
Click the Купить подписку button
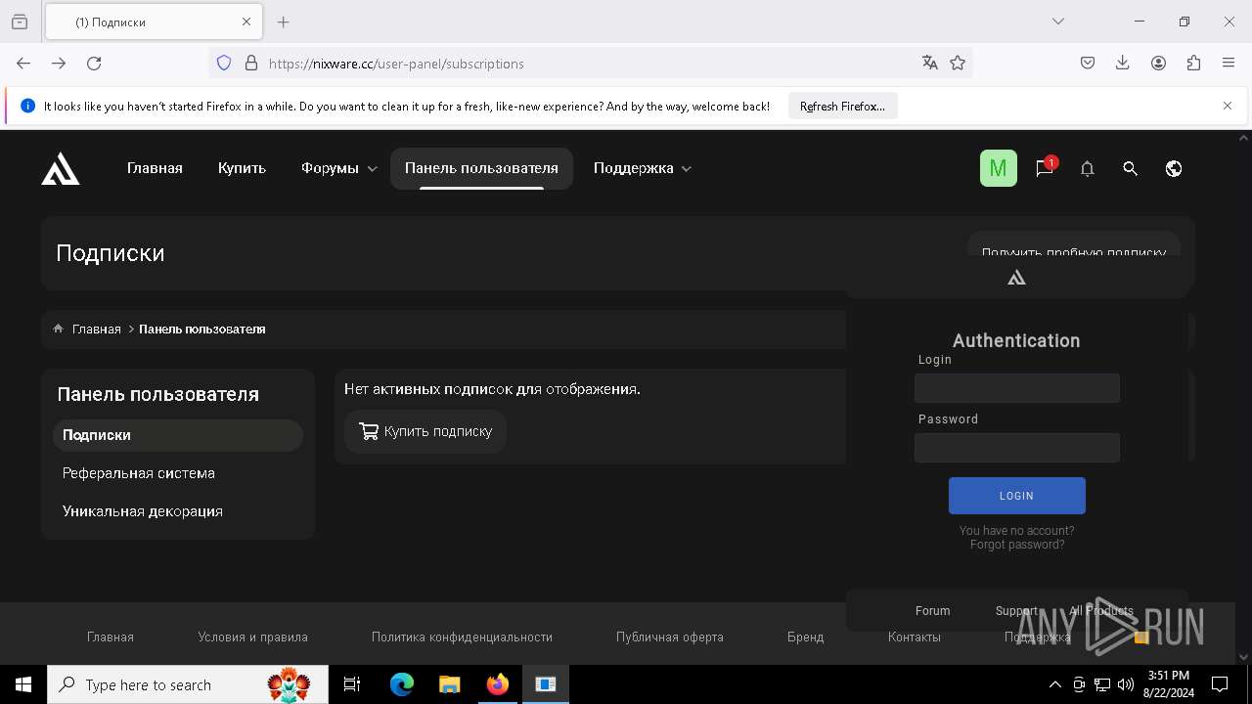pyautogui.click(x=425, y=431)
